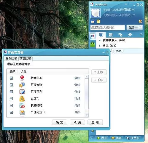Select the 顶部区域 tab
148x143 pixels.
tap(25, 59)
